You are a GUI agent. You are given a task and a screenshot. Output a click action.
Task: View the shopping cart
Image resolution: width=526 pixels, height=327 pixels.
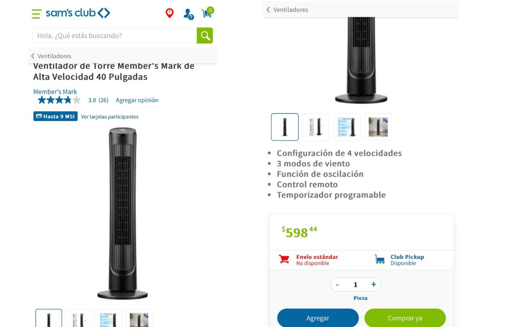click(x=207, y=13)
